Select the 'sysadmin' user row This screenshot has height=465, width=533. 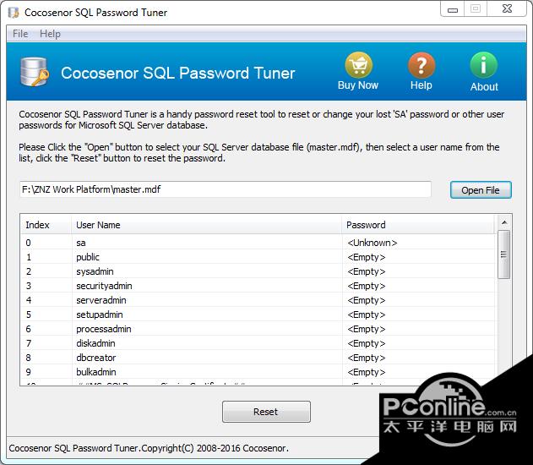pos(258,271)
